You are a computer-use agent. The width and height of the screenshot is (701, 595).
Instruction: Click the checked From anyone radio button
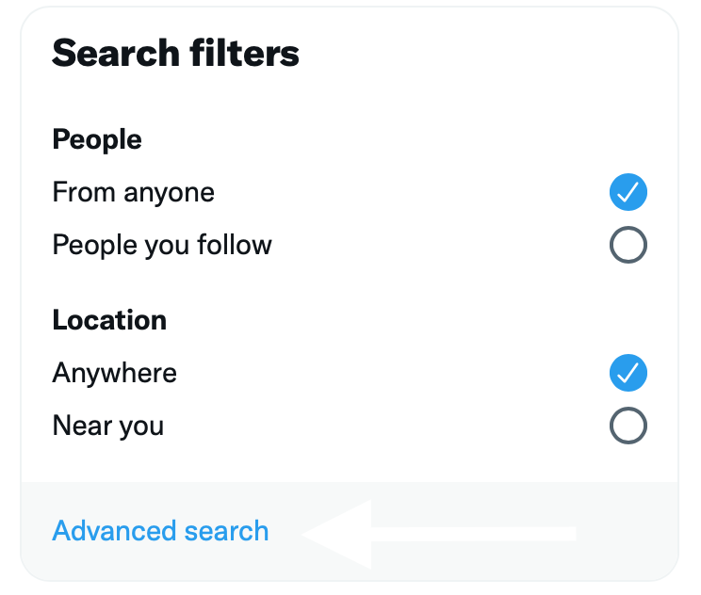pyautogui.click(x=628, y=193)
